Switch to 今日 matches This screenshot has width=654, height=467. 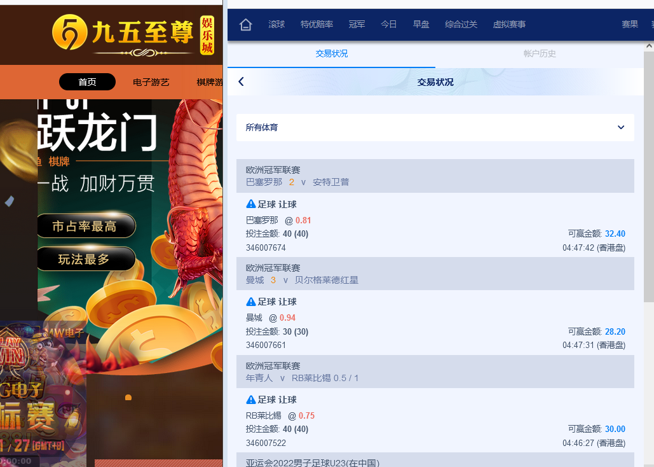pyautogui.click(x=389, y=24)
